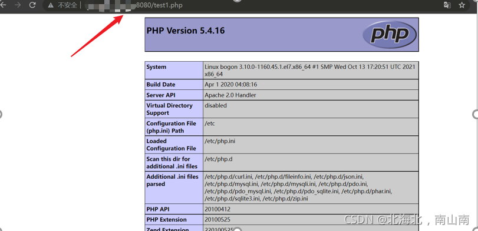This screenshot has width=478, height=231.
Task: Click the 'Virtual Directory Support' label
Action: pyautogui.click(x=170, y=109)
